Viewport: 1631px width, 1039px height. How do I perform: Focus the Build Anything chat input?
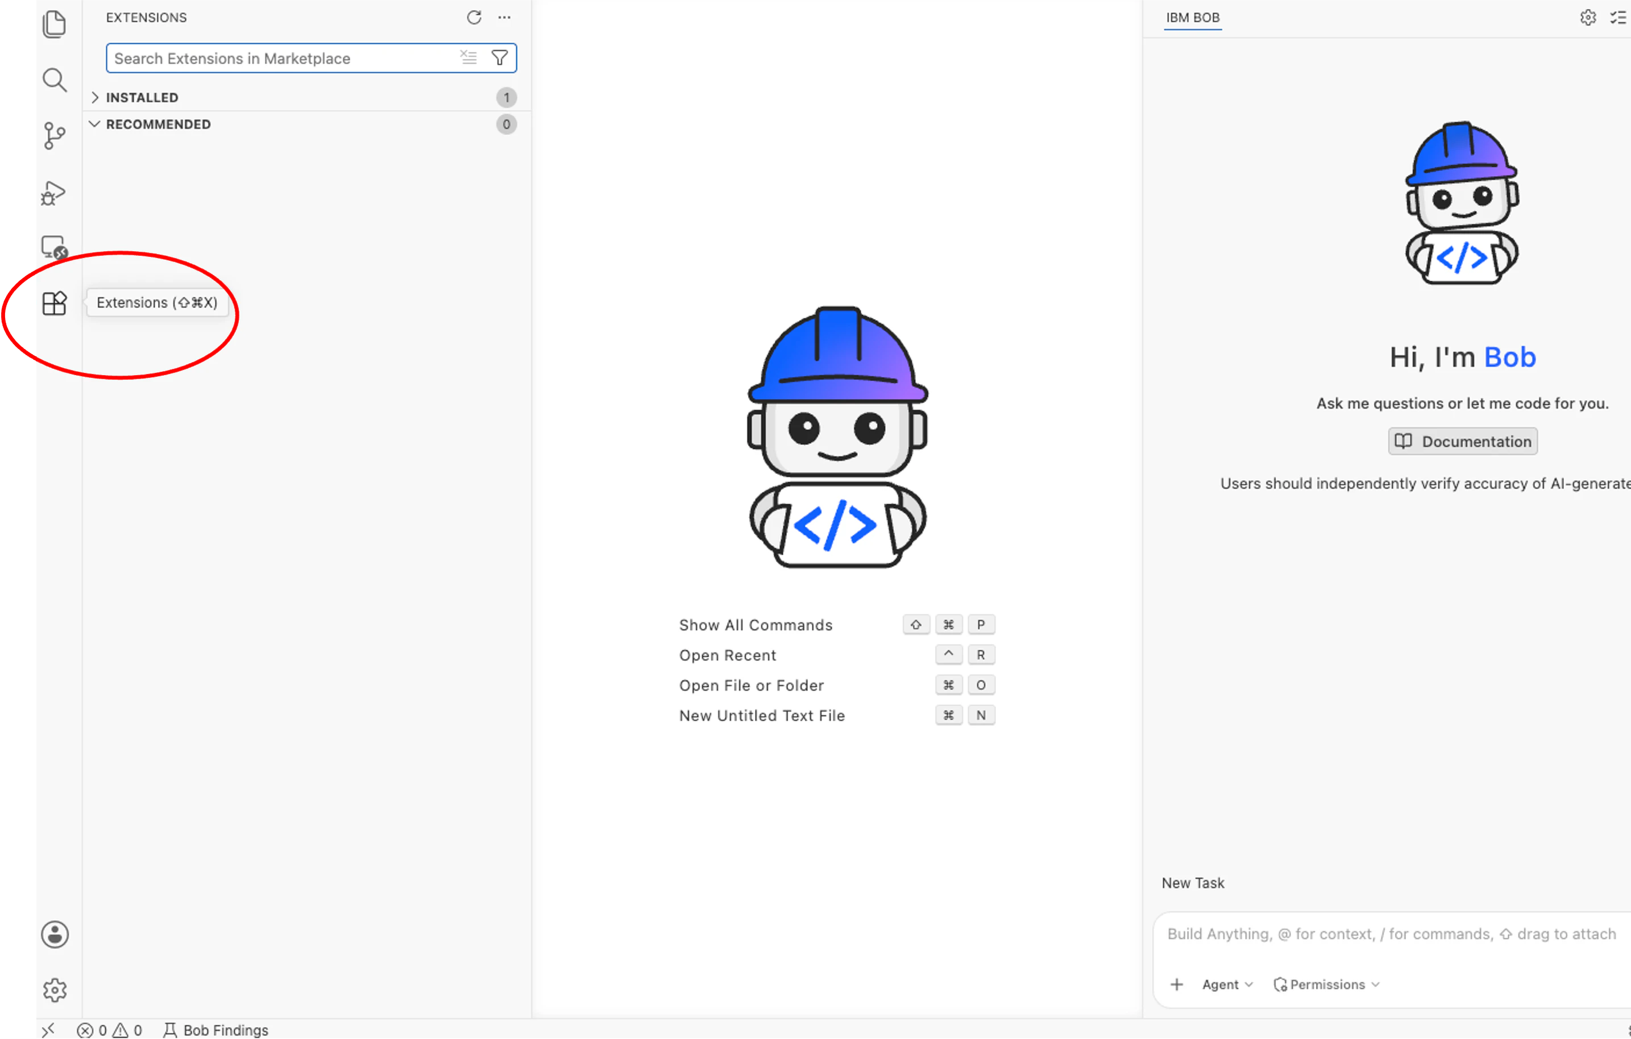pyautogui.click(x=1392, y=934)
